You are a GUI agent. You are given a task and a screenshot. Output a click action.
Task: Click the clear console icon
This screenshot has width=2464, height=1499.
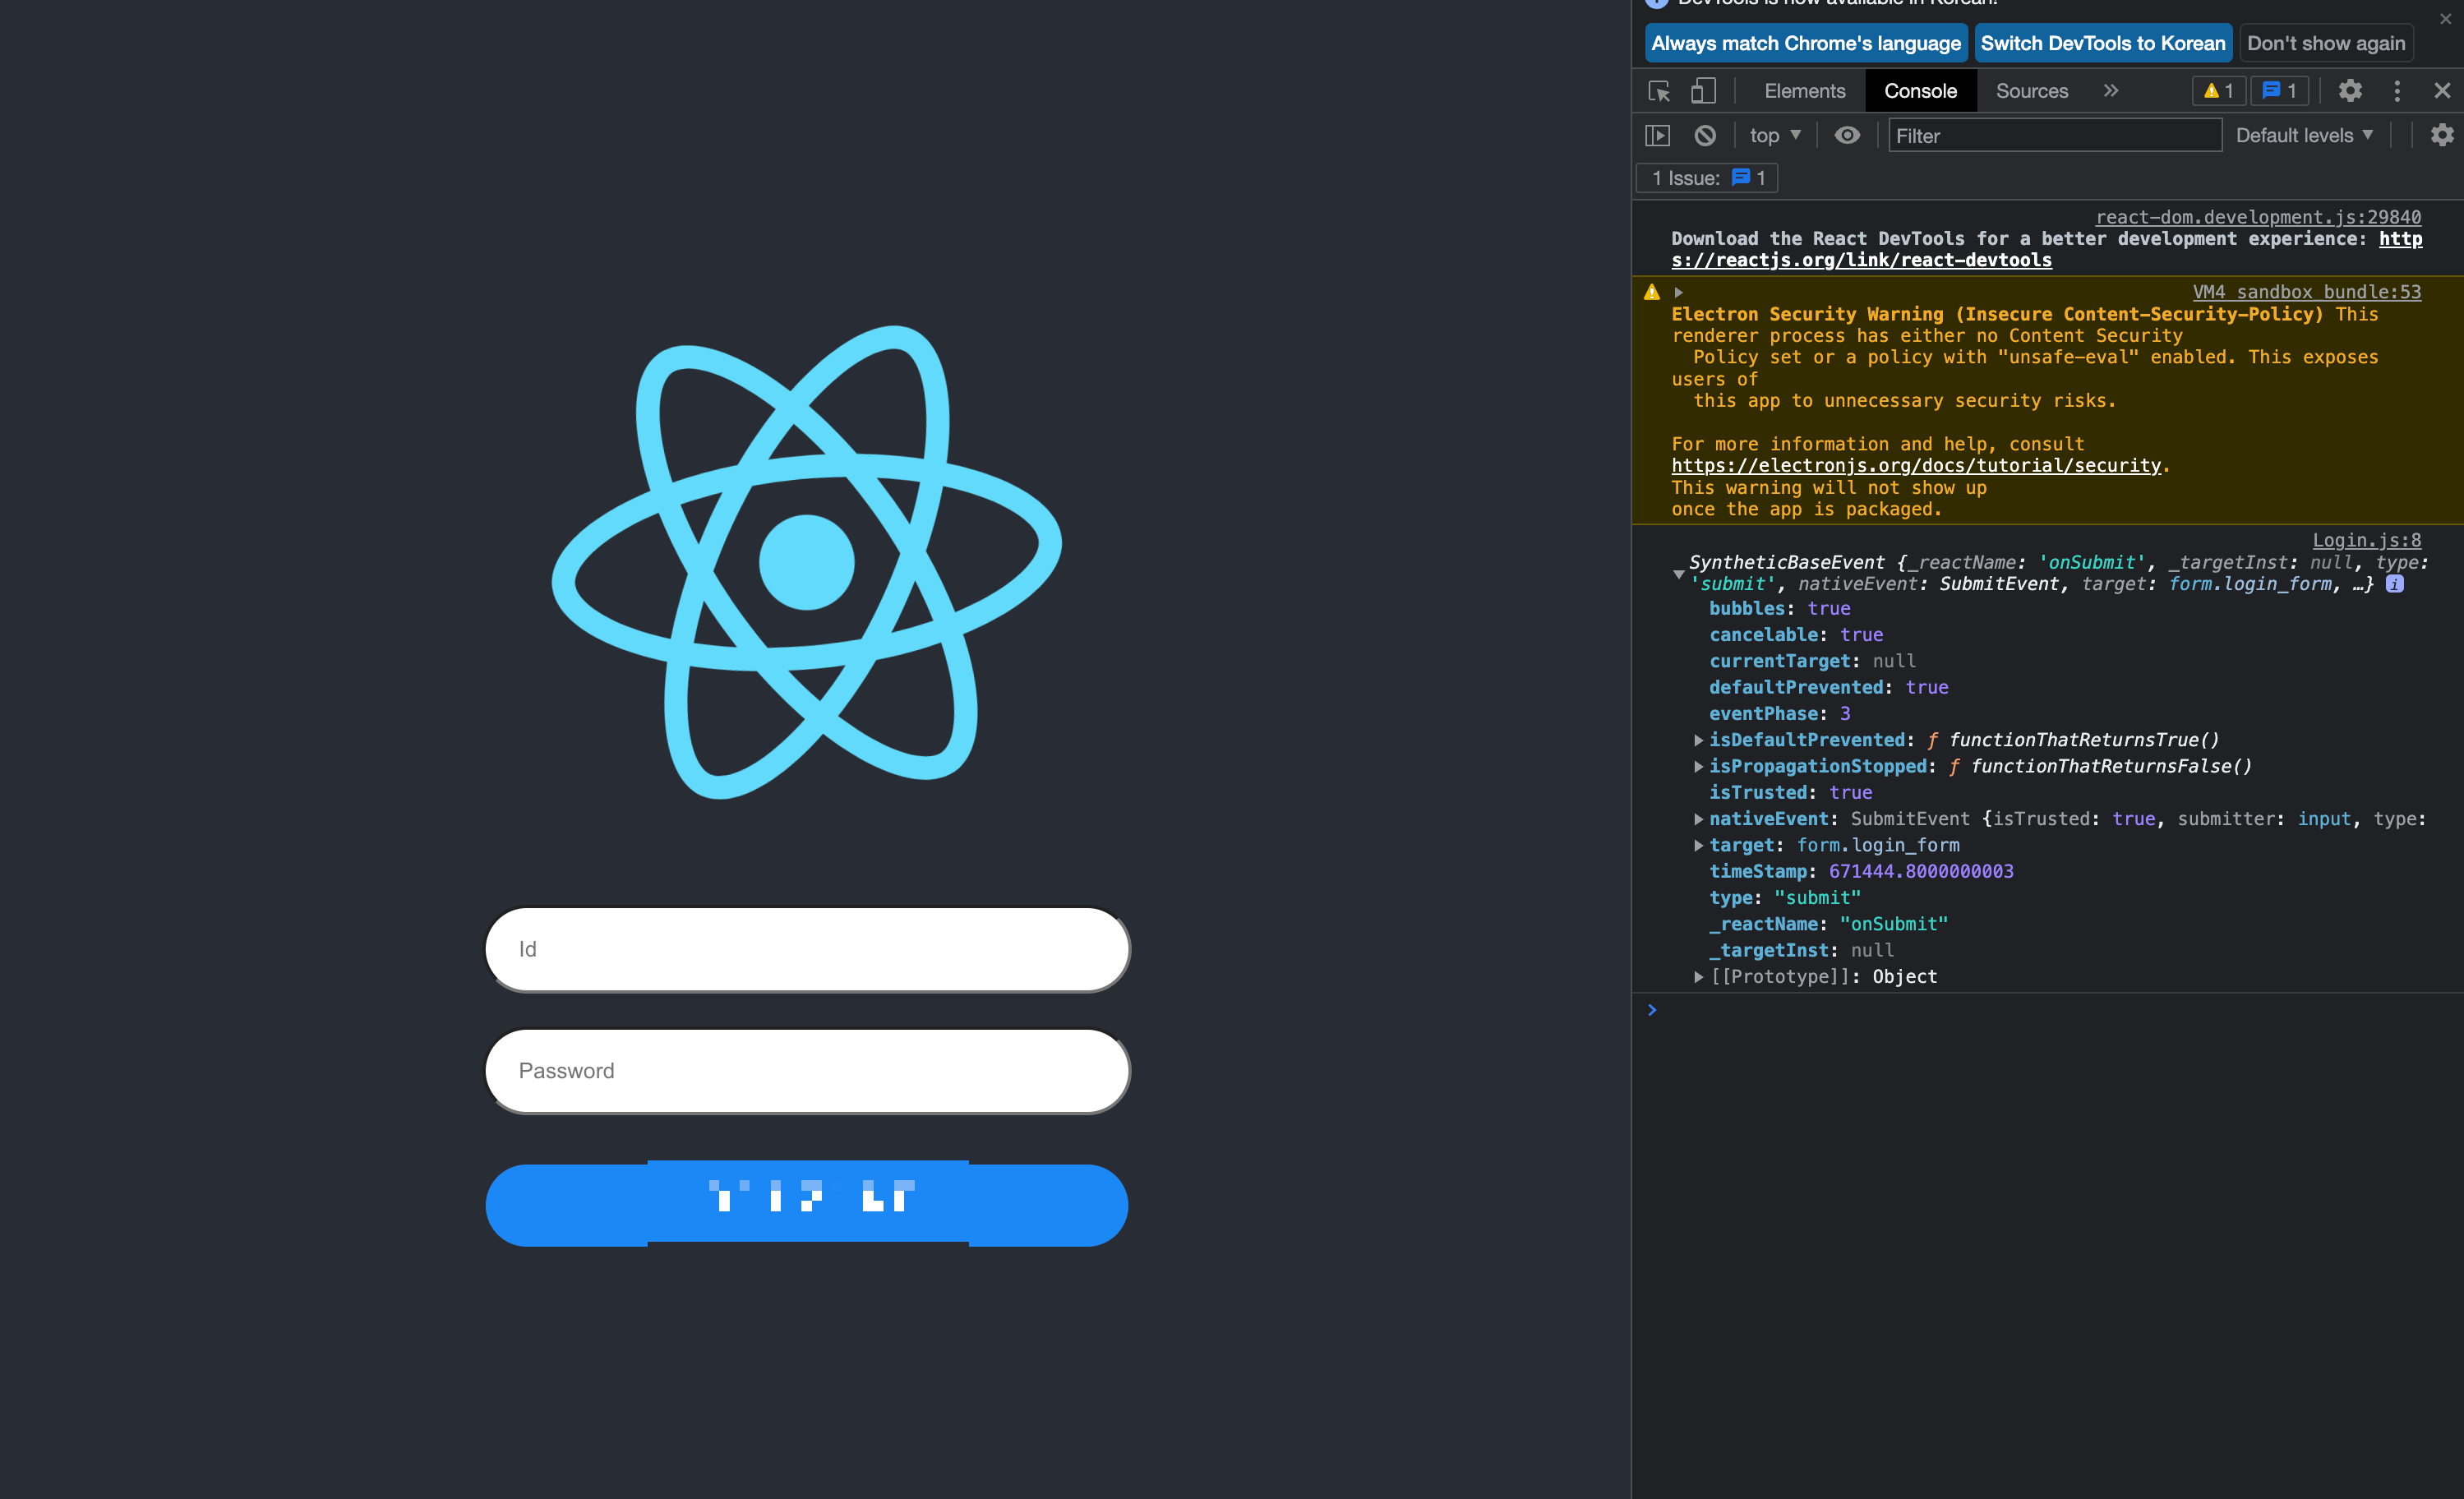(1705, 135)
